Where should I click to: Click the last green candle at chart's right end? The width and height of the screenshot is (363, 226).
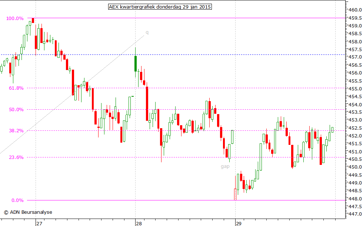[x=333, y=130]
